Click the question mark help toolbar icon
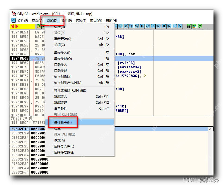This screenshot has width=223, height=185. [x=200, y=27]
